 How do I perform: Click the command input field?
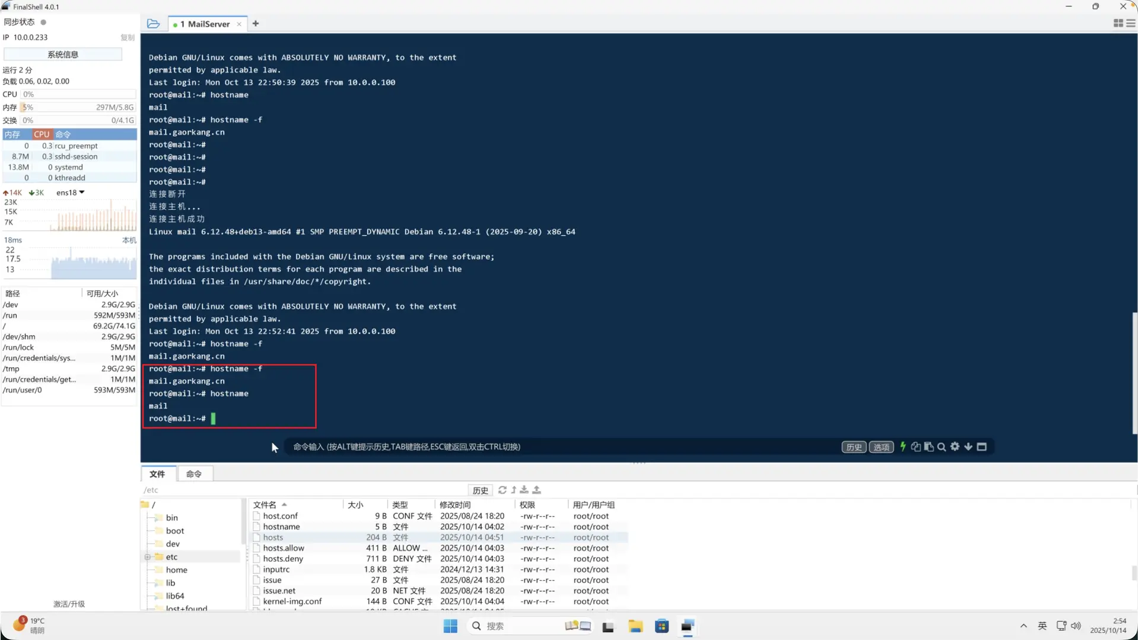(x=534, y=447)
